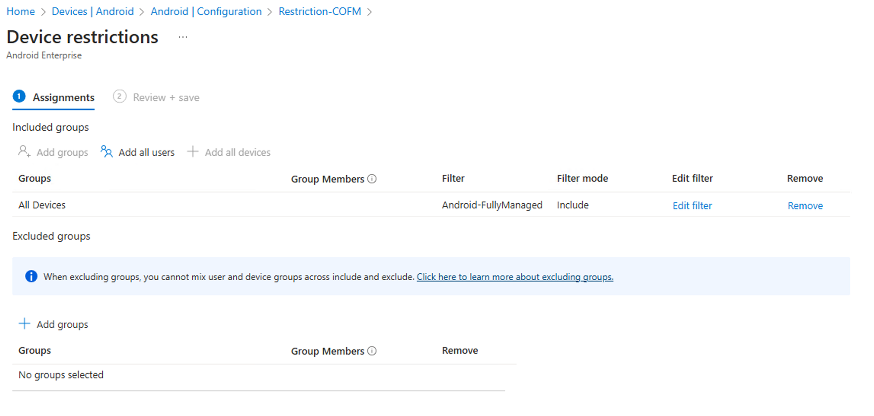Switch to the Review + save tab

pyautogui.click(x=156, y=97)
